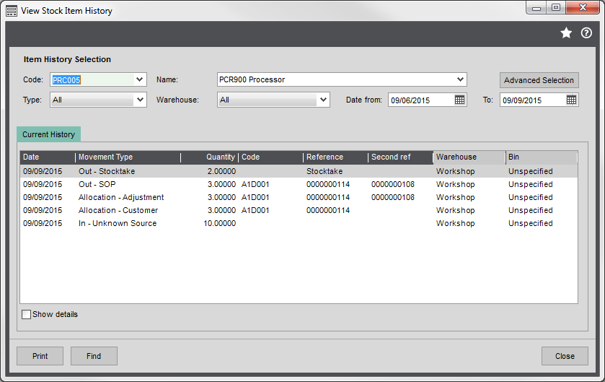Viewport: 605px width, 382px height.
Task: Select the In - Unknown Source row
Action: pos(216,223)
